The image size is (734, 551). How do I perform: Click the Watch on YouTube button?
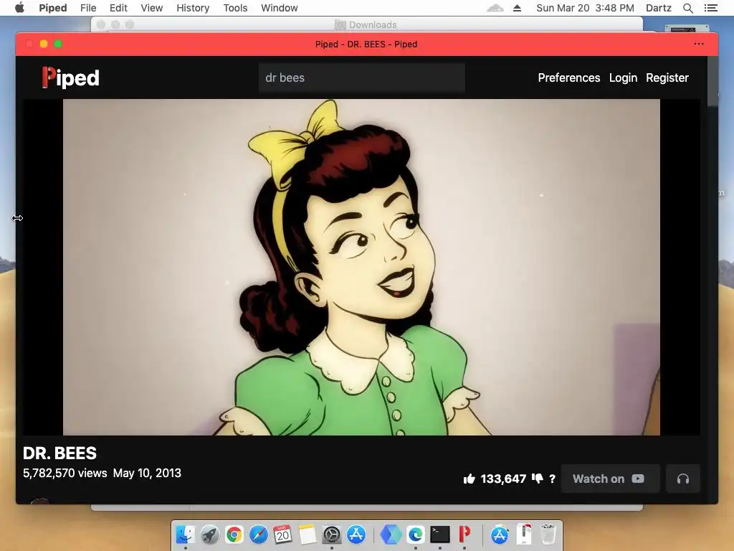pyautogui.click(x=610, y=479)
